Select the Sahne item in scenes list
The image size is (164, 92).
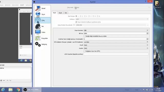(x=15, y=68)
